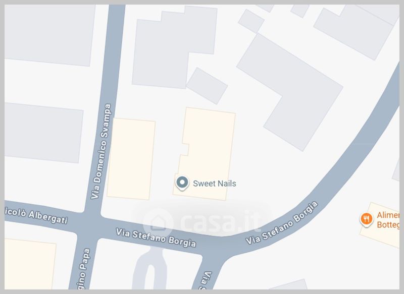Click the house icon in casa.it watermark

(158, 223)
